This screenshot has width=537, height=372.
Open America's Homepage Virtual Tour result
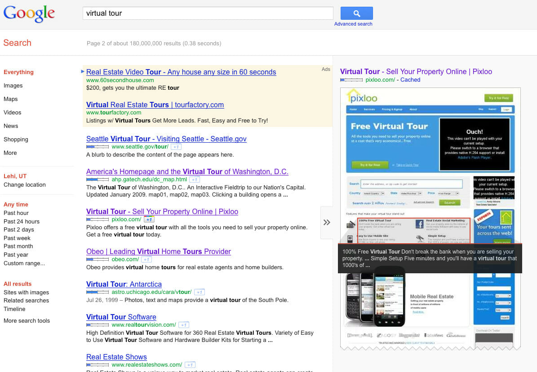[187, 171]
